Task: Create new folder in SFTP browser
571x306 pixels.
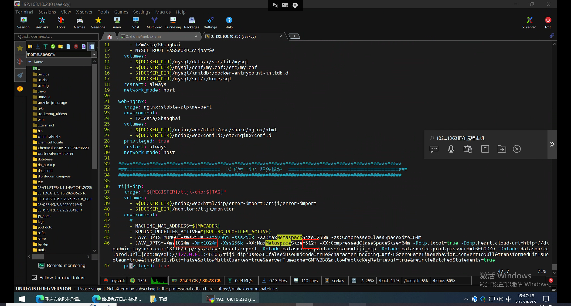Action: click(x=61, y=46)
